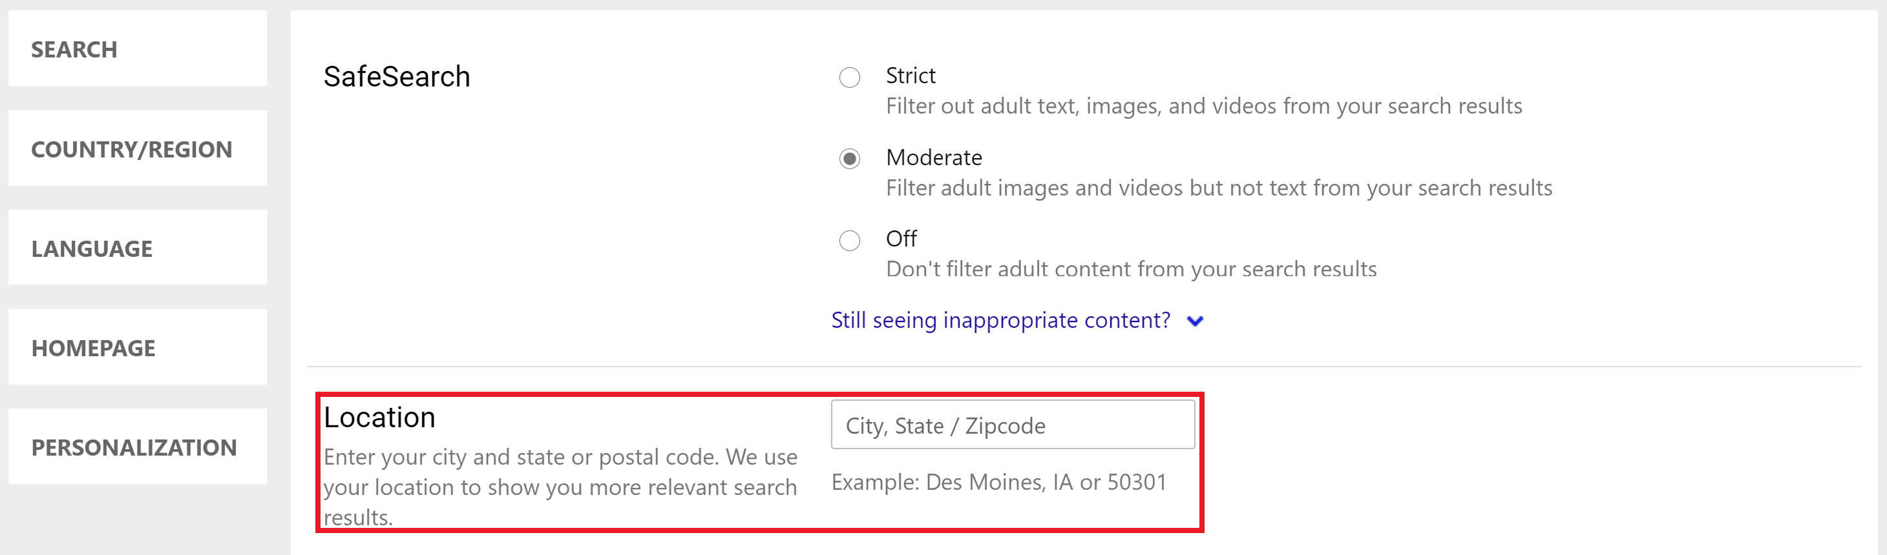The height and width of the screenshot is (555, 1887).
Task: Click the 'Example: Des Moines, IA' hint text
Action: click(998, 483)
